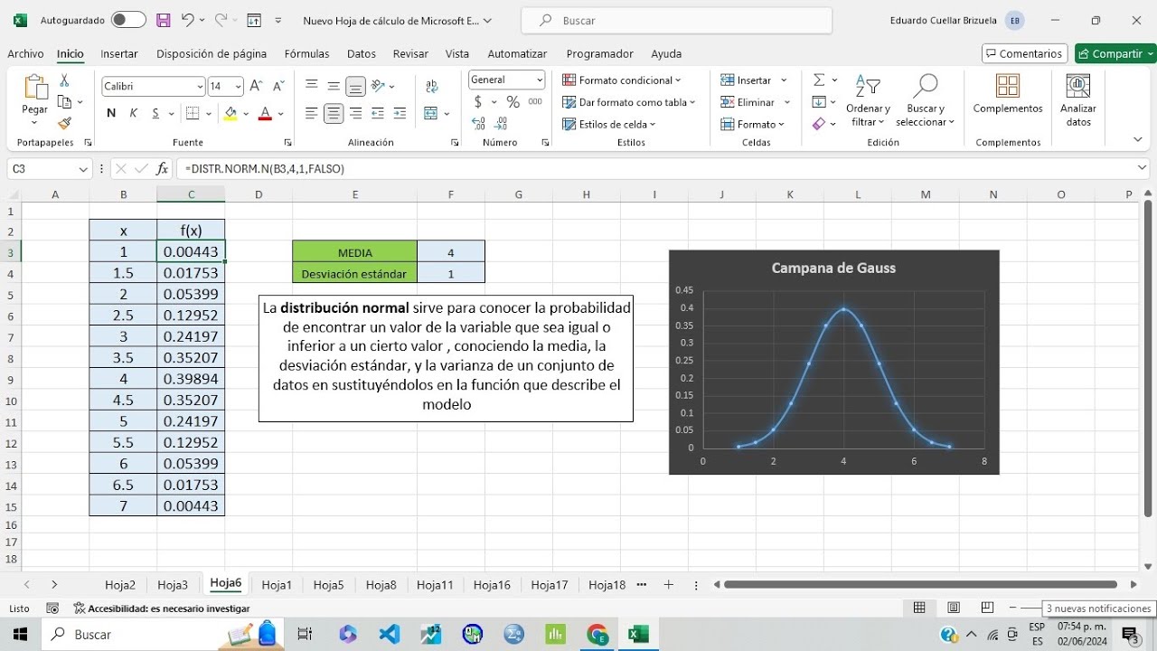
Task: Toggle italic K formatting
Action: tap(133, 113)
